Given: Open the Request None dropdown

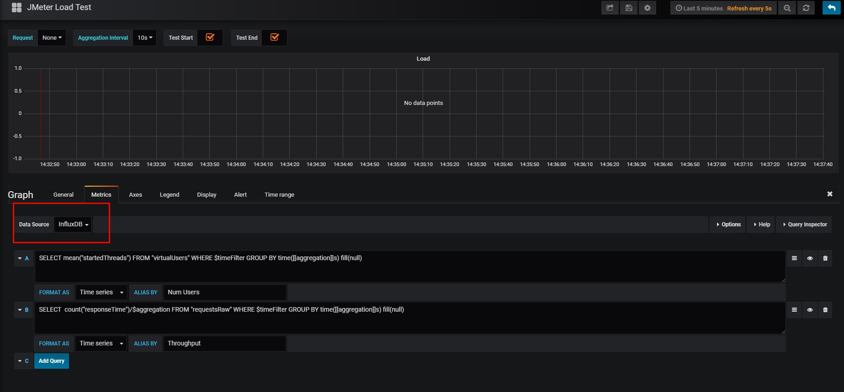Looking at the screenshot, I should point(52,38).
